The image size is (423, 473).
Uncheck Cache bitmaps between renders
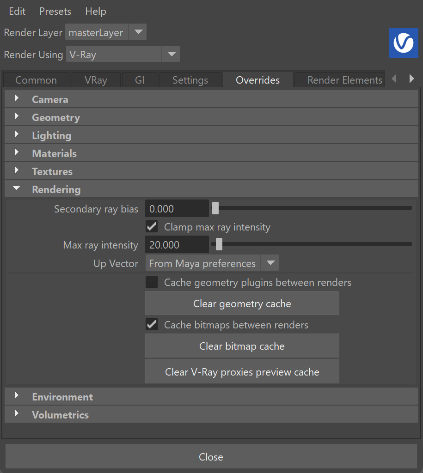point(152,325)
